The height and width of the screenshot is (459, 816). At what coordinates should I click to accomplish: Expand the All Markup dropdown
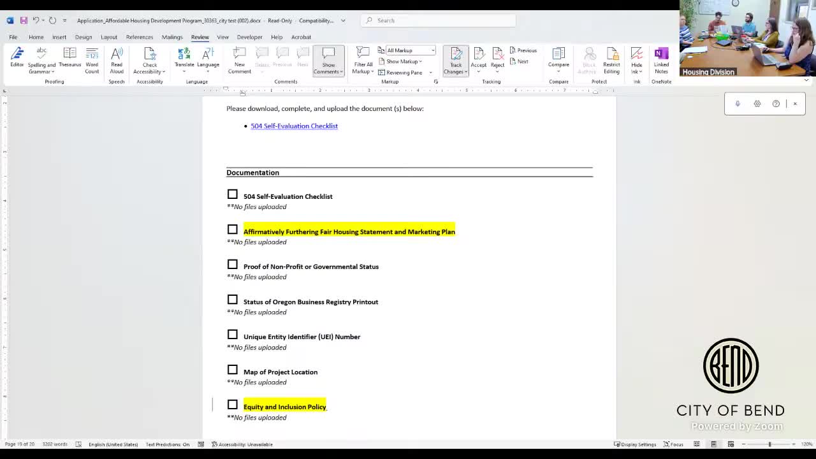click(432, 50)
